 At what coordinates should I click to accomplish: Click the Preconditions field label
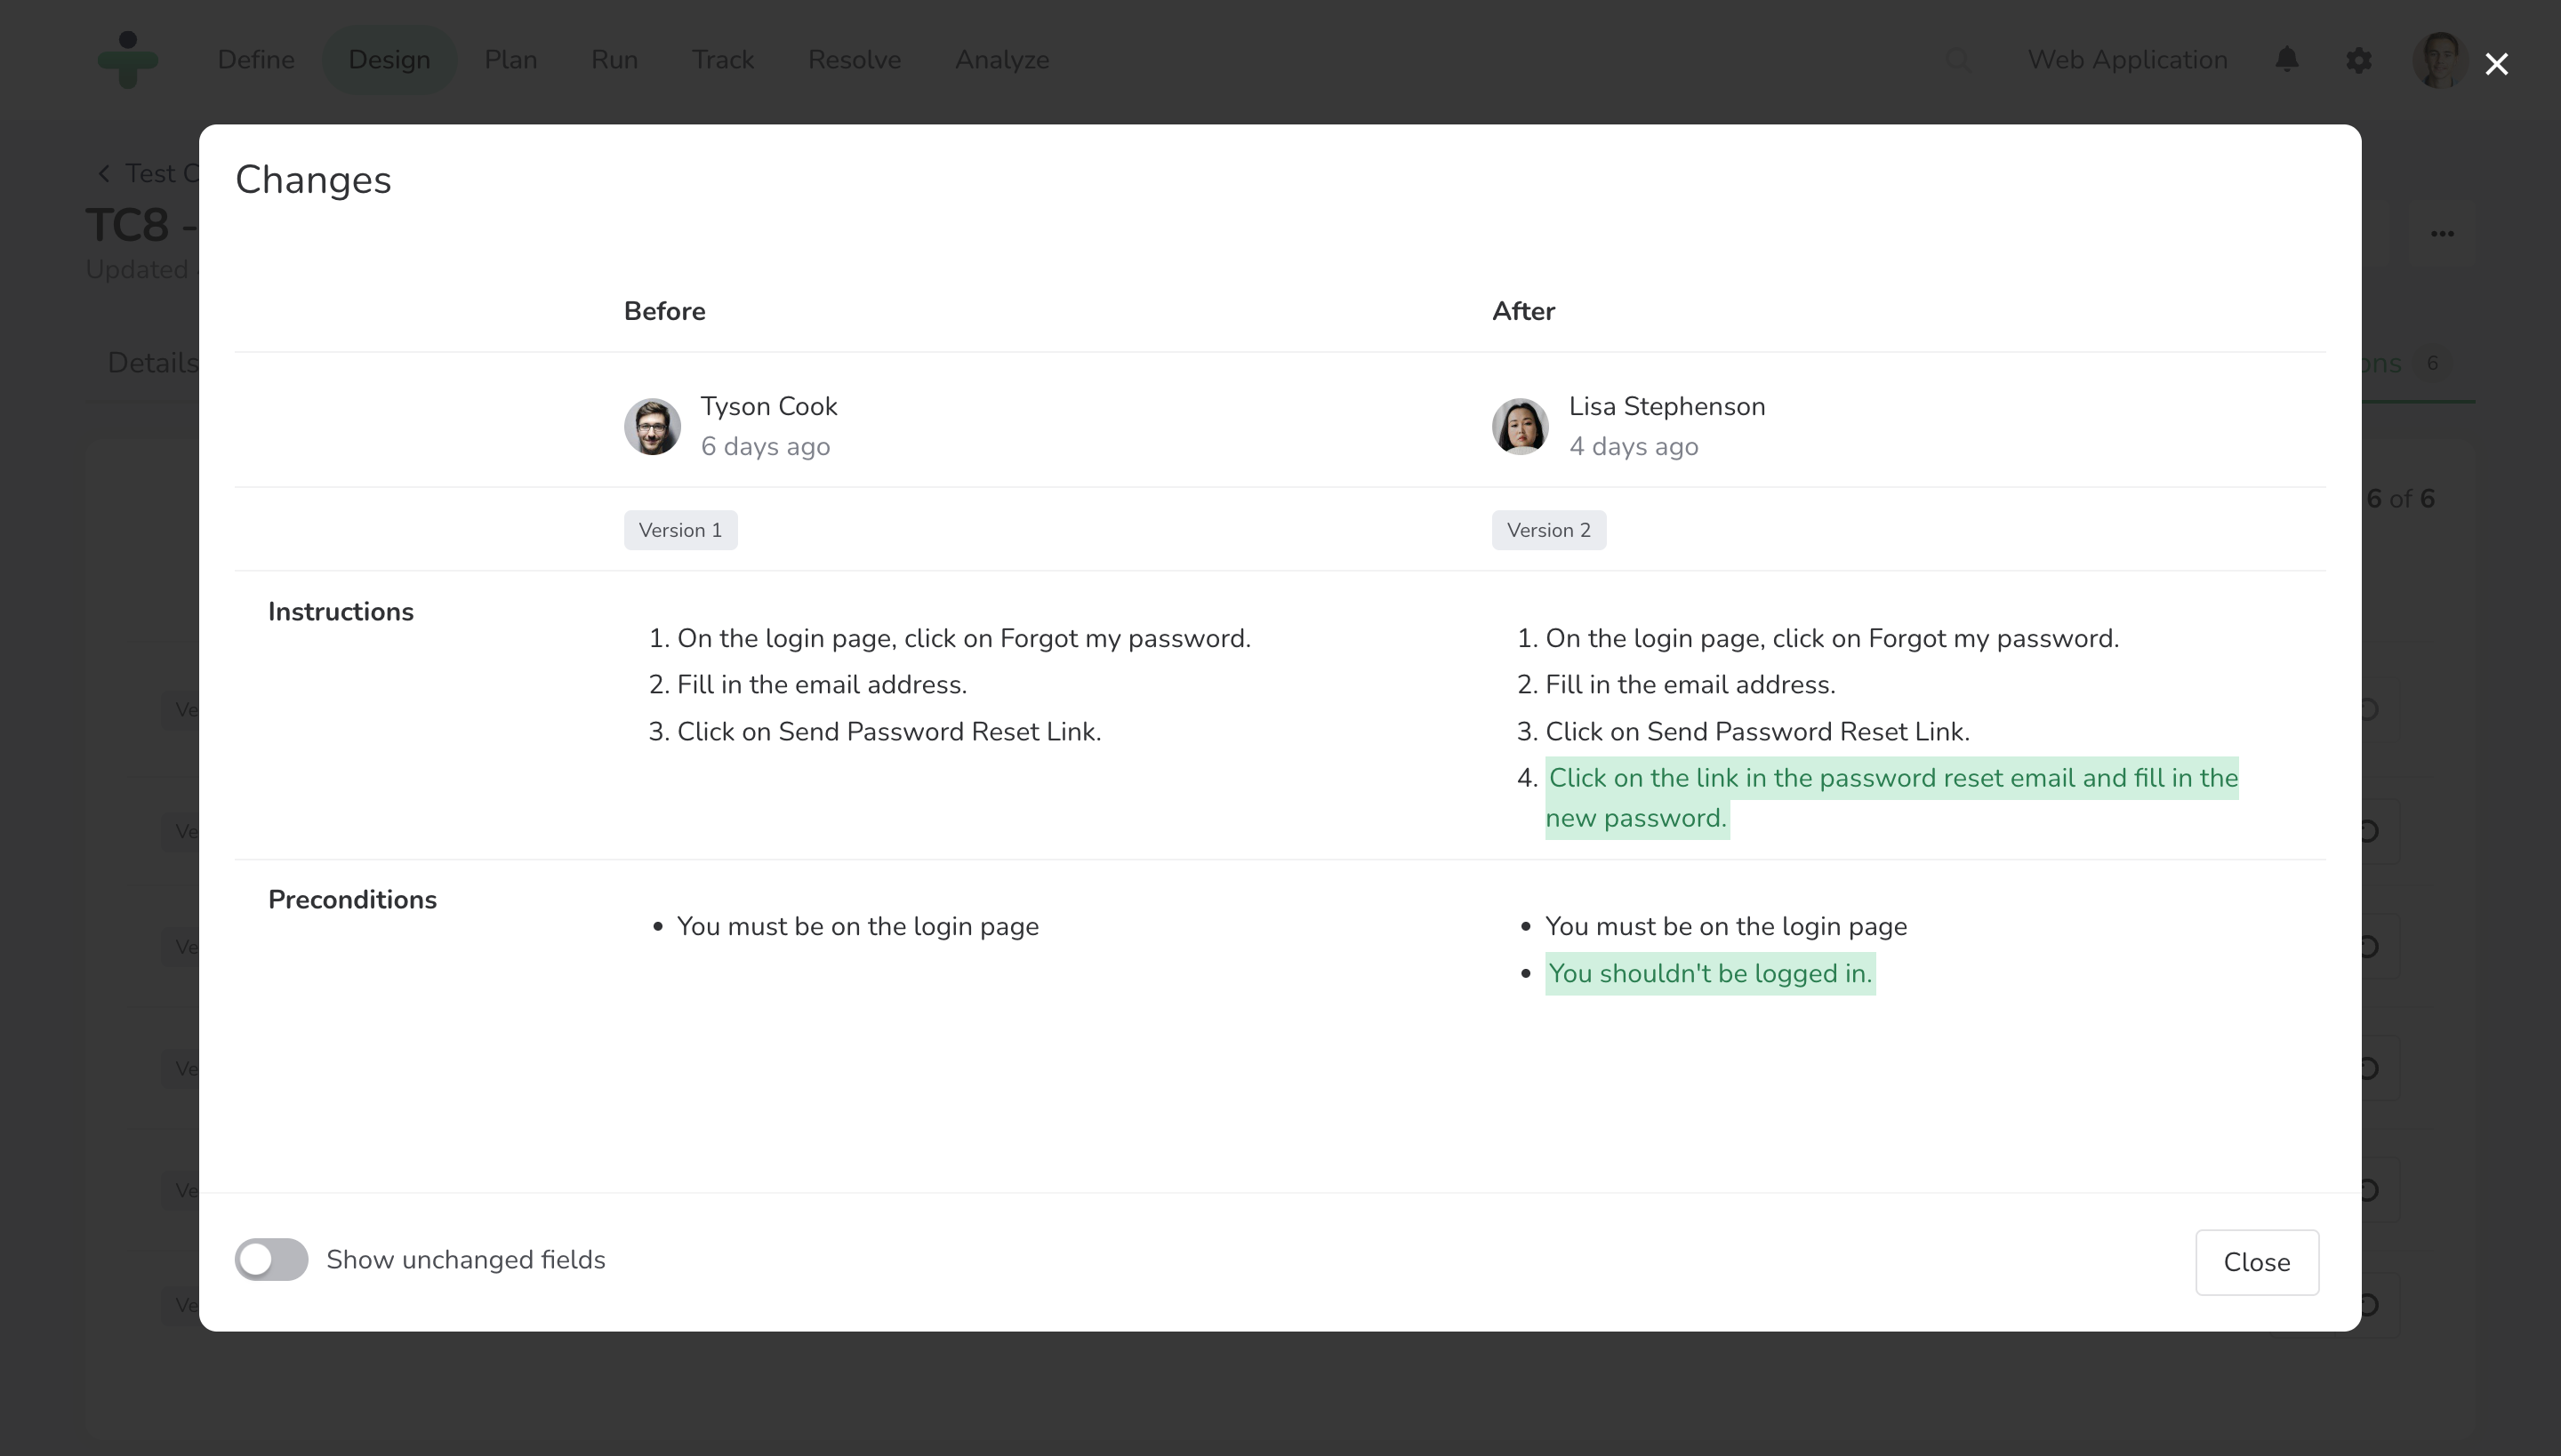(x=352, y=900)
